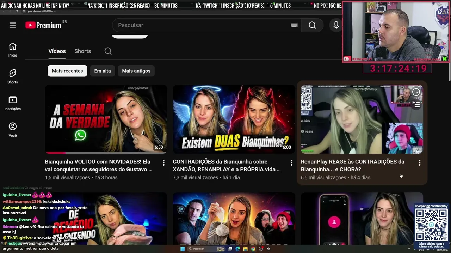451x253 pixels.
Task: Play the 'Existem DUAS Bianquinhas?' thumbnail
Action: coord(234,119)
